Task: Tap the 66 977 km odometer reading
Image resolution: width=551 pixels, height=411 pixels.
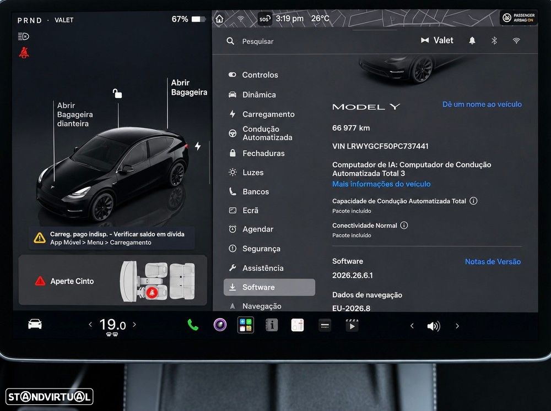Action: tap(351, 128)
